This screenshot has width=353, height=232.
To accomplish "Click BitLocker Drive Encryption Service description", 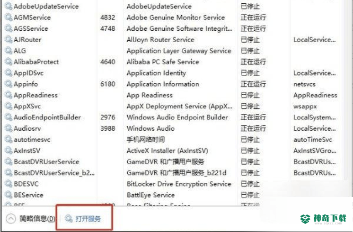I will pos(179,184).
